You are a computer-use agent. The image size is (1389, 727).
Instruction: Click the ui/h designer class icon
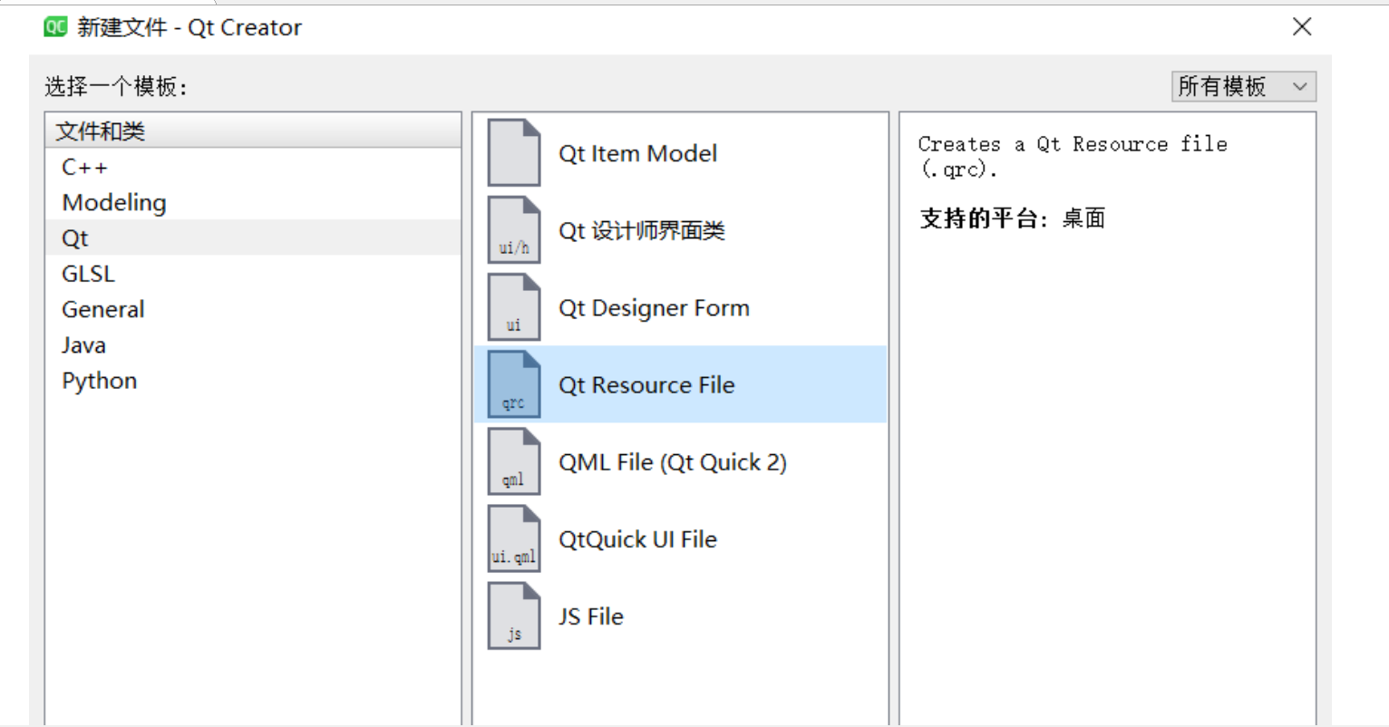click(514, 230)
